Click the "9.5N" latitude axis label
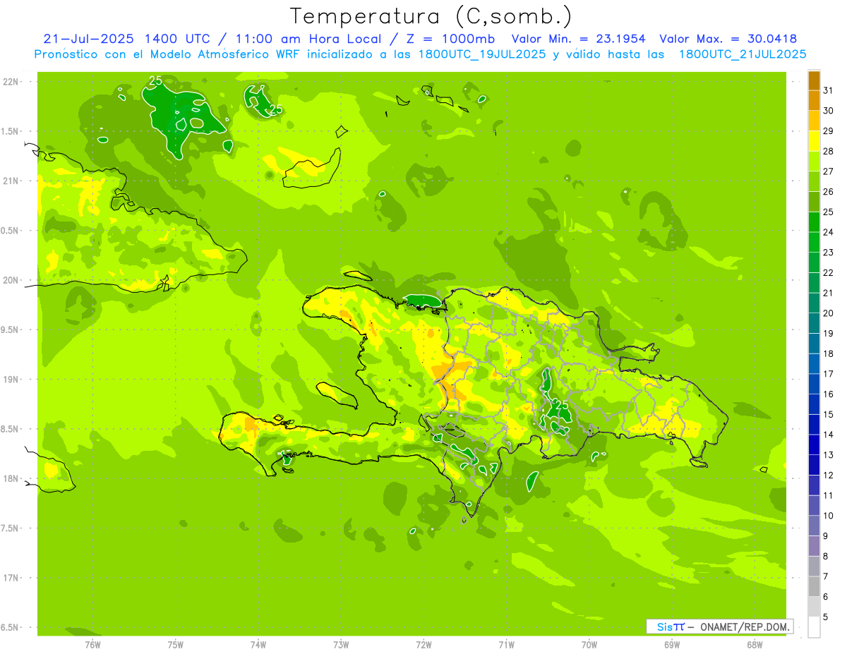Image resolution: width=847 pixels, height=654 pixels. 10,329
